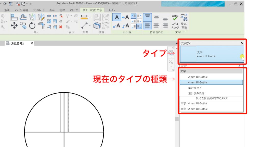Select the red Delete X tool

61,27
